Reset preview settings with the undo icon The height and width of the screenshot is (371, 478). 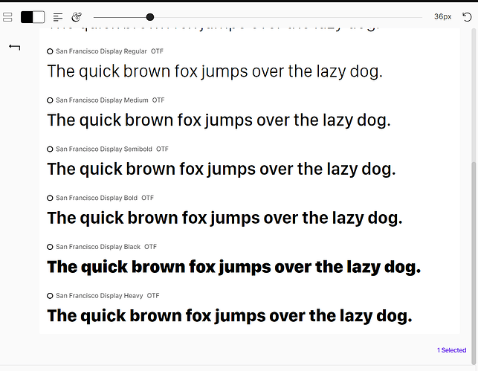point(467,17)
